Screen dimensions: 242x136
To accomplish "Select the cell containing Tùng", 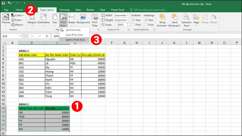I will 57,96.
